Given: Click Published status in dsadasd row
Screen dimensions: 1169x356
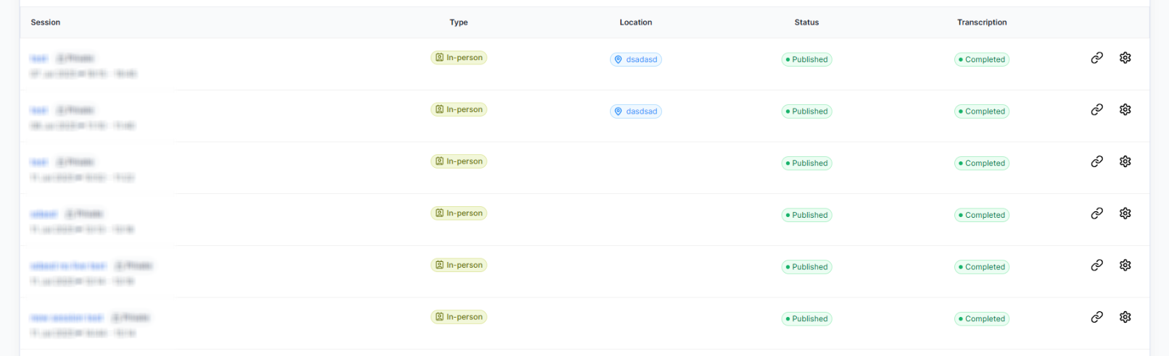Looking at the screenshot, I should tap(806, 59).
